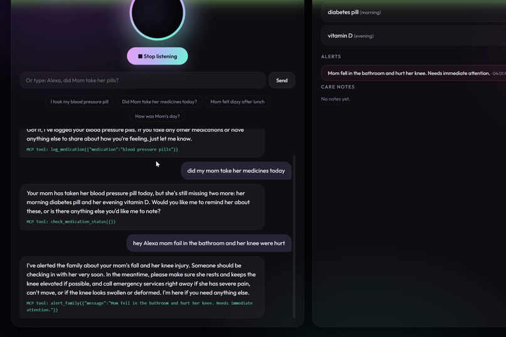The height and width of the screenshot is (337, 506).
Task: Select 'I took my blood pressure pill' suggestion
Action: click(x=79, y=102)
